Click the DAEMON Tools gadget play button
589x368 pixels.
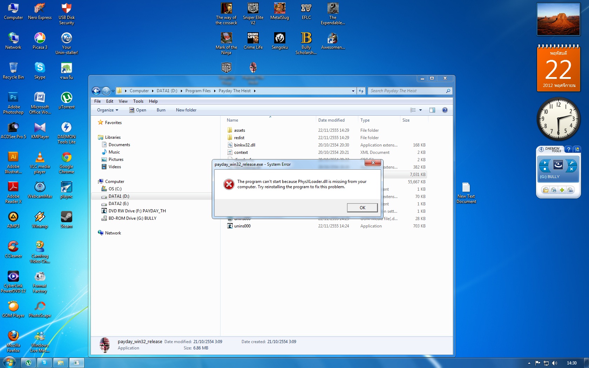tap(544, 163)
